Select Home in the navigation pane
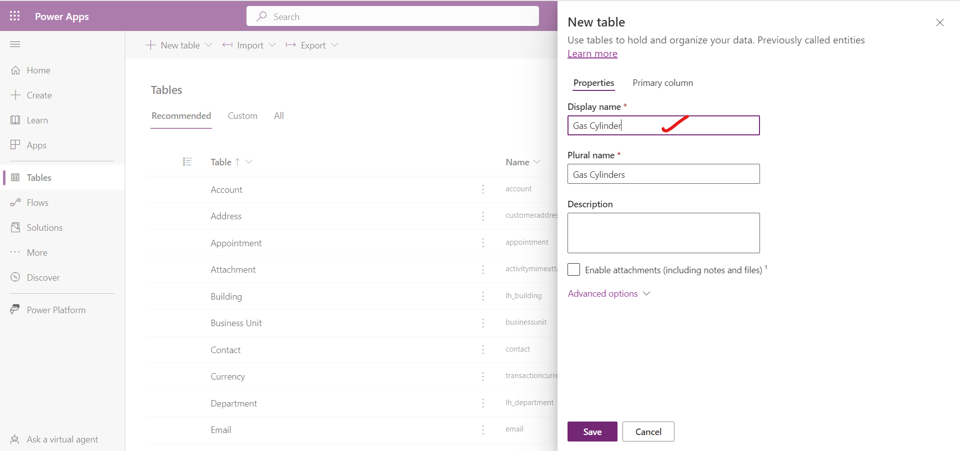The width and height of the screenshot is (960, 451). (x=38, y=70)
